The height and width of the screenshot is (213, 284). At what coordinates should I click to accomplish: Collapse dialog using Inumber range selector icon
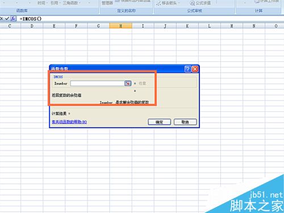coord(128,83)
